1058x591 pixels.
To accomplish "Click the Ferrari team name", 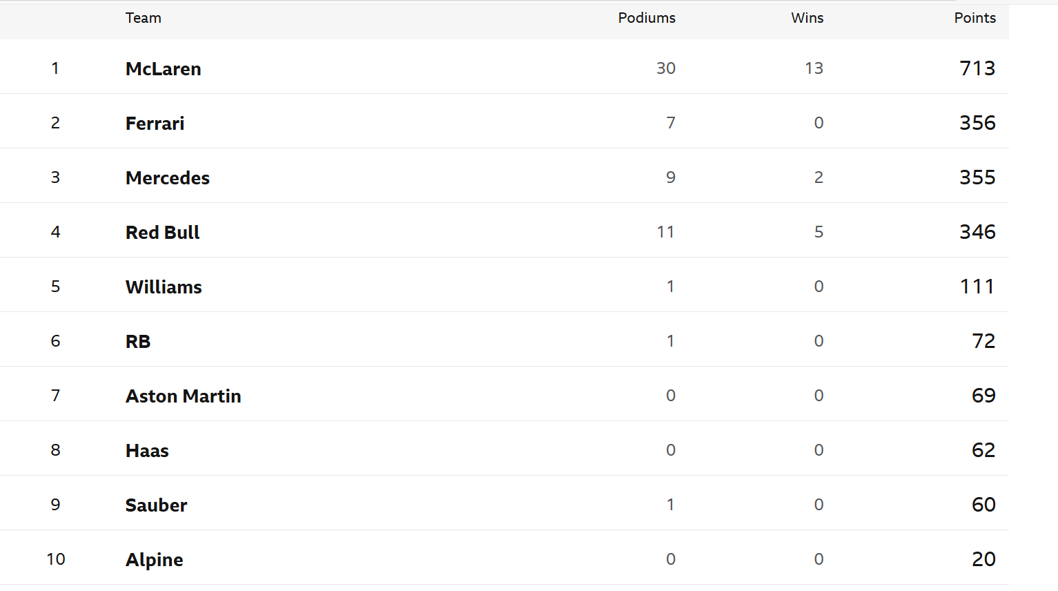I will tap(155, 124).
